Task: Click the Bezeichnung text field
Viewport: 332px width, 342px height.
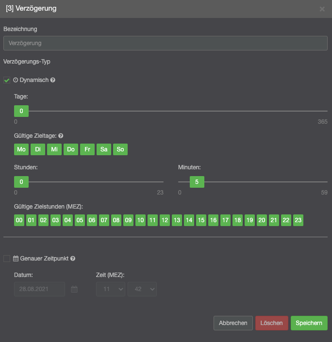Action: coord(166,43)
